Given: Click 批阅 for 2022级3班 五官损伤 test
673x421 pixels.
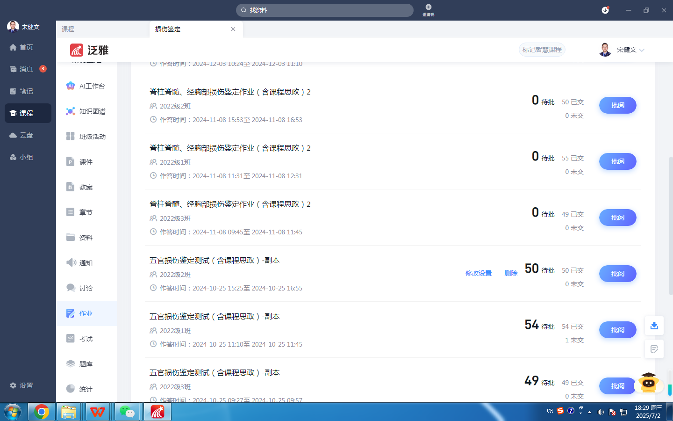Looking at the screenshot, I should click(618, 386).
